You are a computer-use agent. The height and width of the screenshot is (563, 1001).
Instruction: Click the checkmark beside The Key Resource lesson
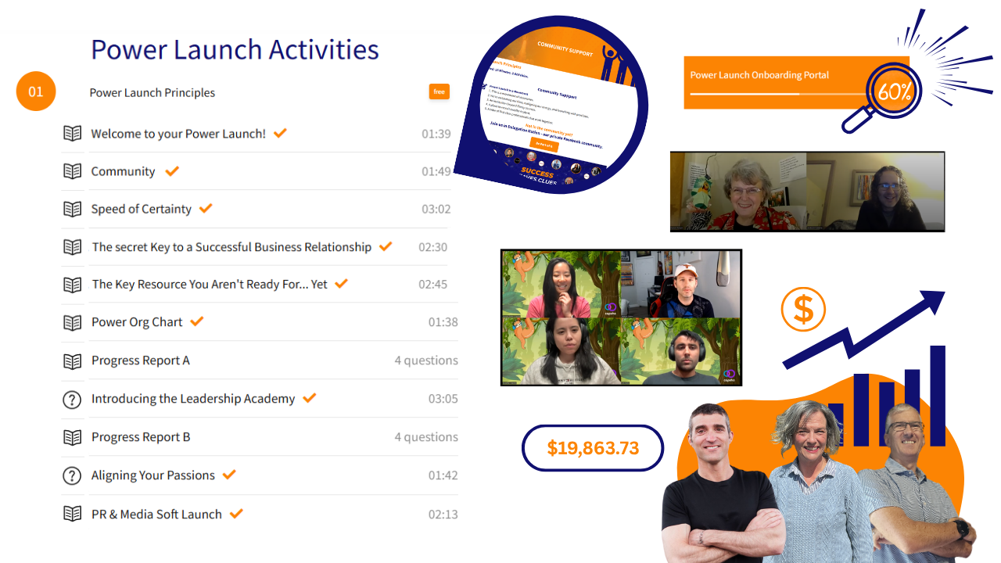click(x=341, y=284)
